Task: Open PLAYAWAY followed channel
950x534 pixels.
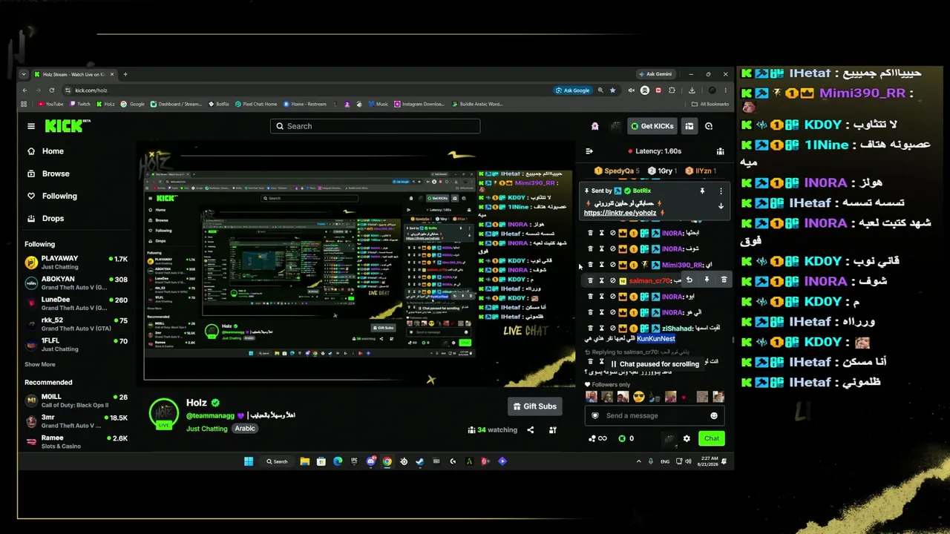Action: pos(76,262)
